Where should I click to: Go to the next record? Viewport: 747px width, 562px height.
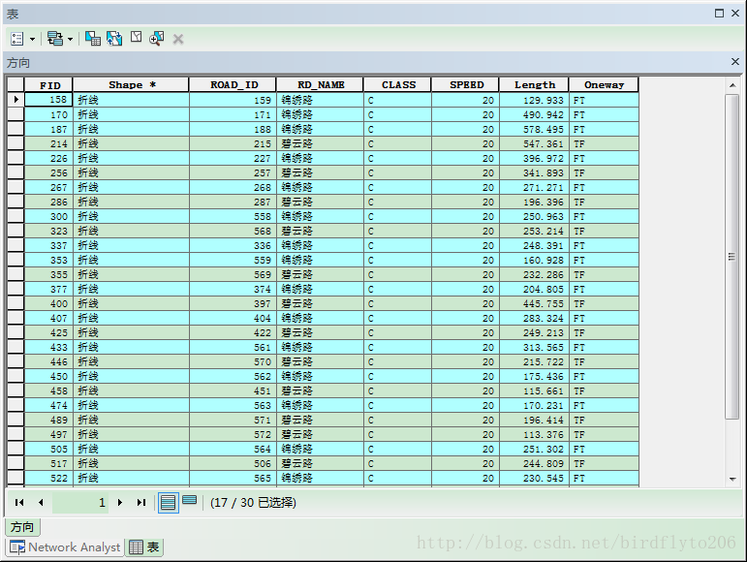pyautogui.click(x=120, y=502)
